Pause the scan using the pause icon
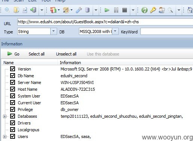The height and width of the screenshot is (141, 193). click(x=116, y=10)
